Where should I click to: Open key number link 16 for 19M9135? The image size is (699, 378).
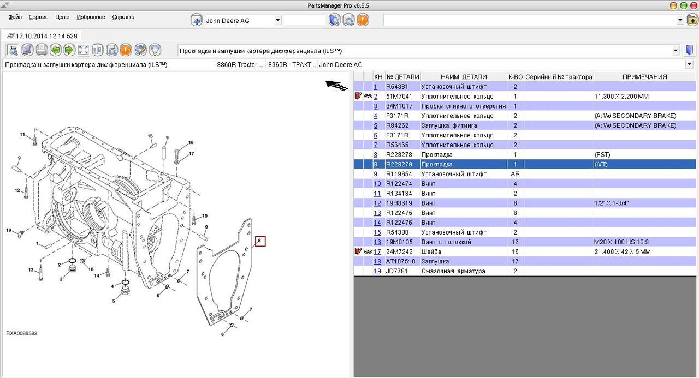pos(377,242)
